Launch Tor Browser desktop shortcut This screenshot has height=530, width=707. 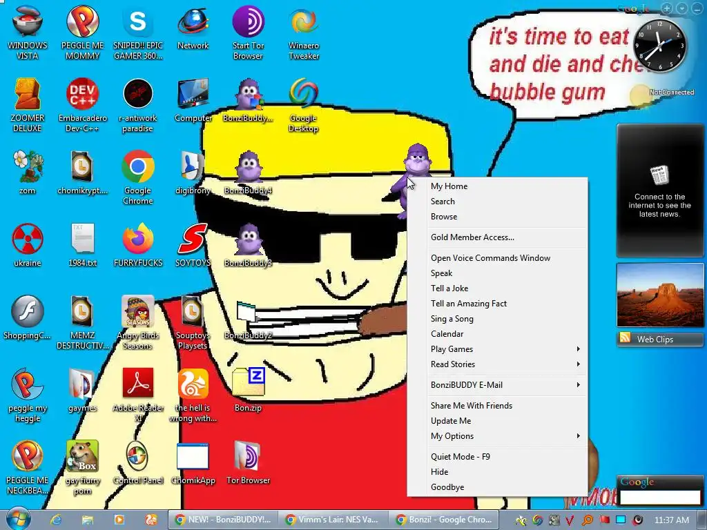coord(248,463)
